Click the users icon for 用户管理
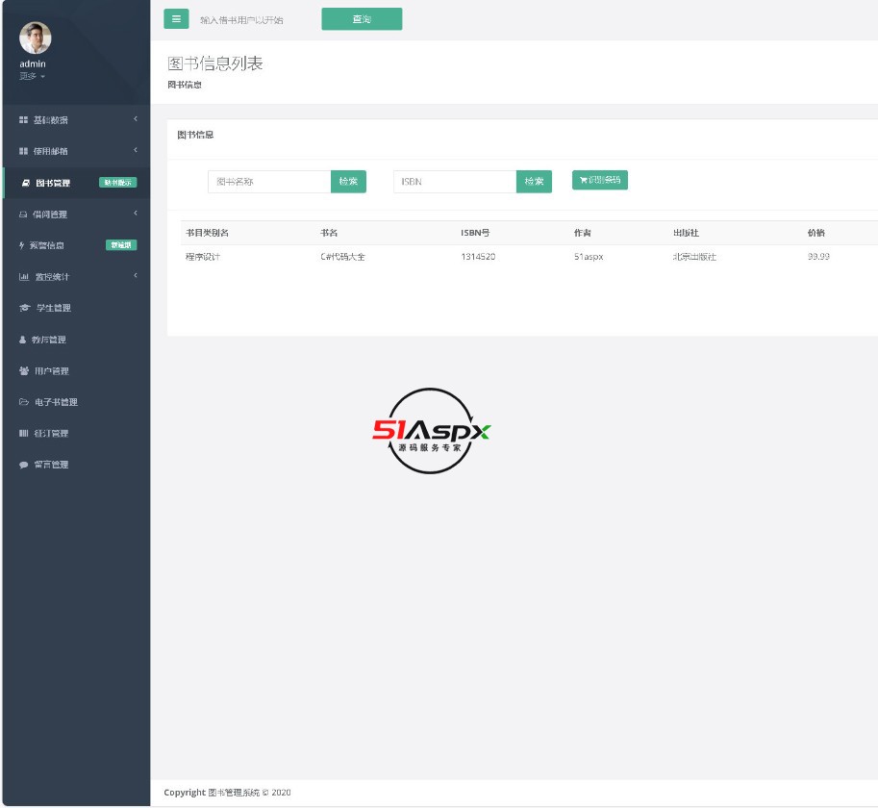Viewport: 878px width, 808px height. [x=24, y=370]
